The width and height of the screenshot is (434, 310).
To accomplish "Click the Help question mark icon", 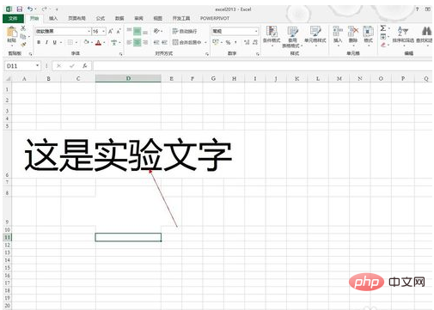I will tap(417, 9).
